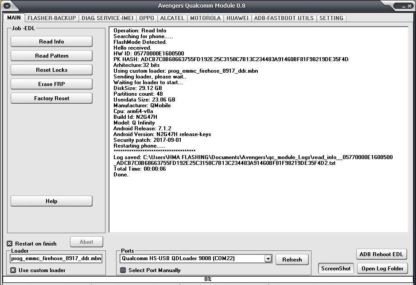Click 'FlashMode Detected.' log line
This screenshot has width=416, height=285.
click(x=140, y=42)
